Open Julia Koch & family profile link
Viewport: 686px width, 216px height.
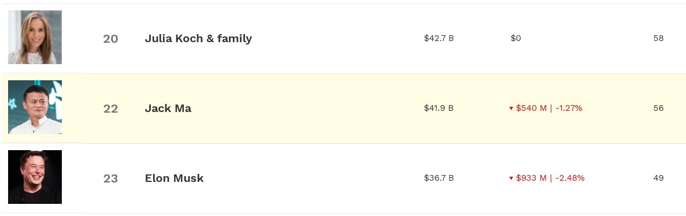(198, 39)
